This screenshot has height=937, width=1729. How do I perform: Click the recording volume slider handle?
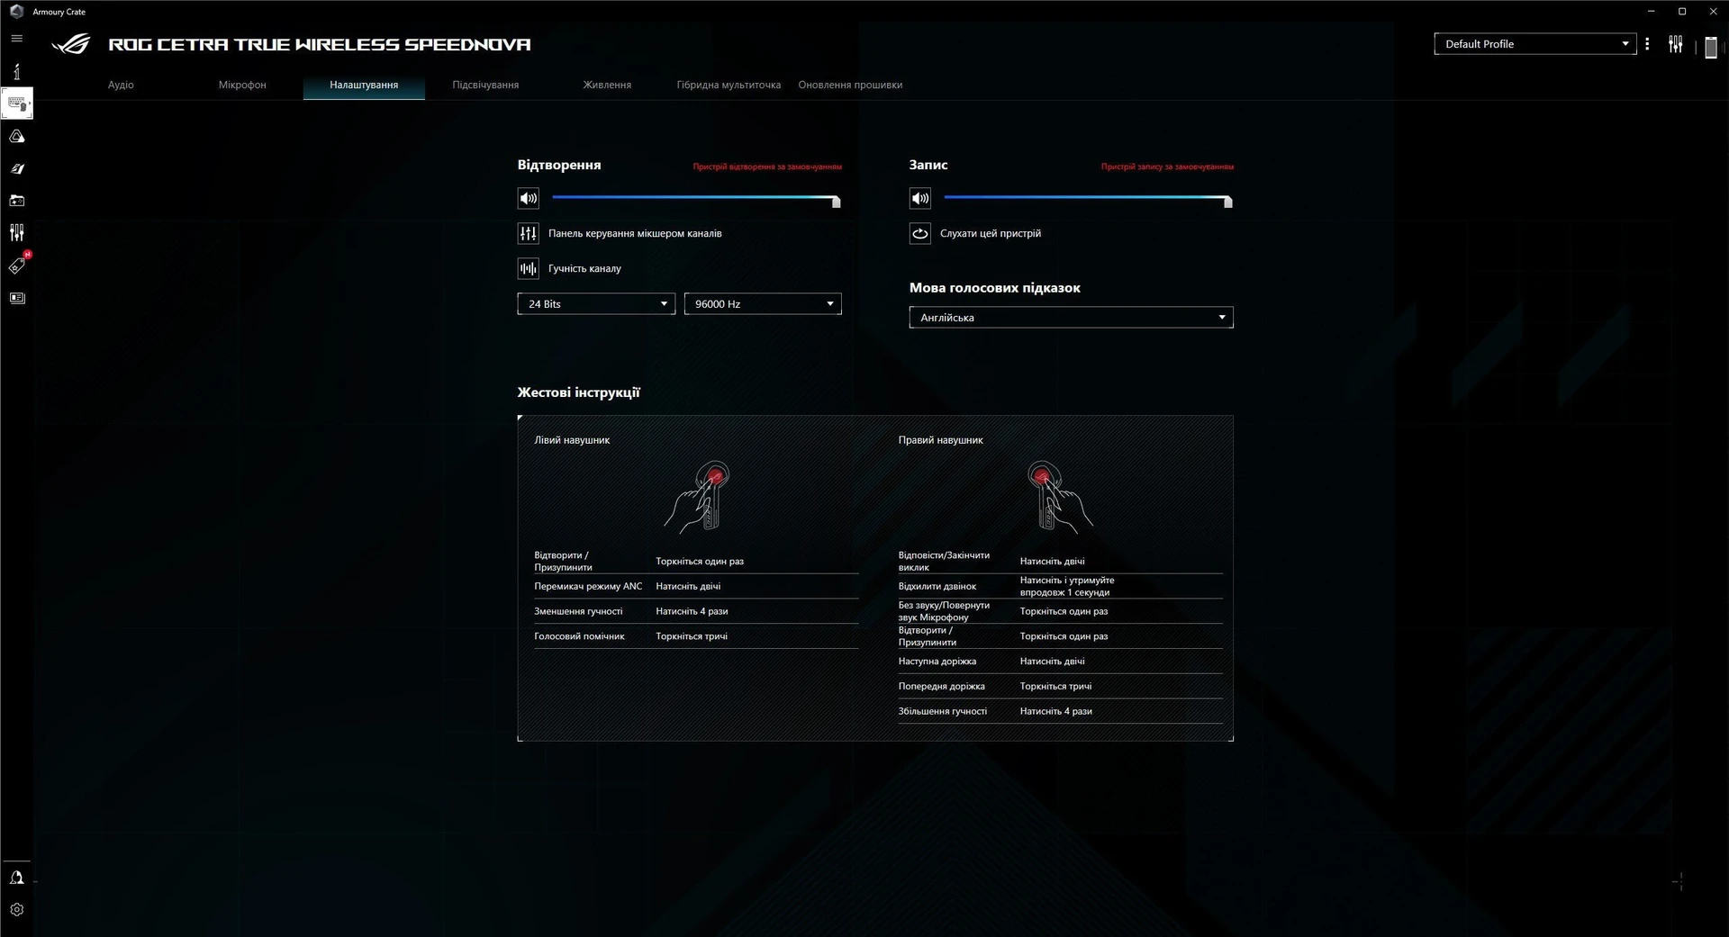click(1227, 202)
